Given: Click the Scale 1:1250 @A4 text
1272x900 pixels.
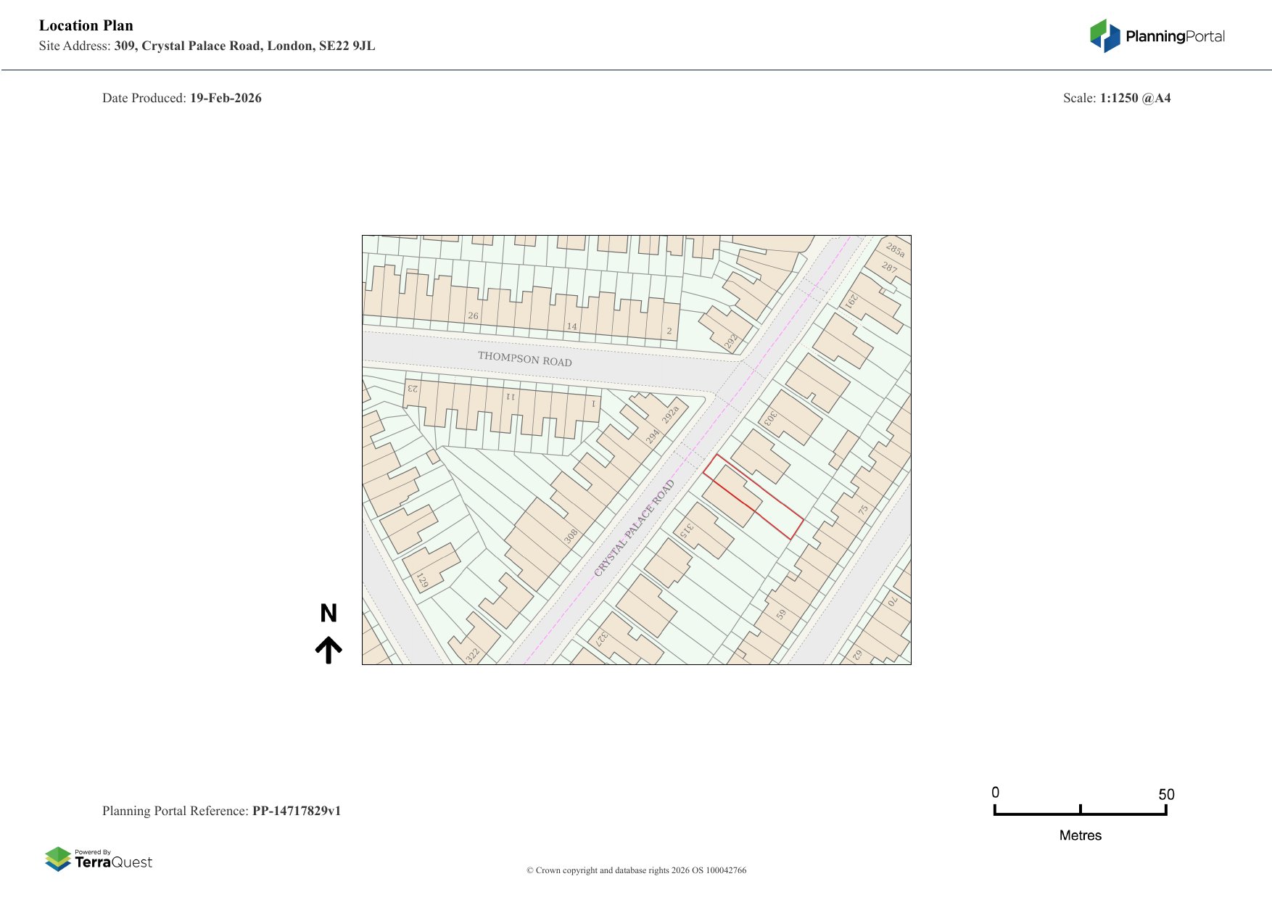Looking at the screenshot, I should pyautogui.click(x=1116, y=98).
